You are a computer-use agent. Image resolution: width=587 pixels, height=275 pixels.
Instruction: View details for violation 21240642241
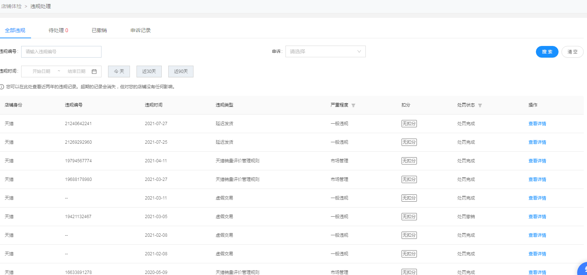pyautogui.click(x=537, y=124)
